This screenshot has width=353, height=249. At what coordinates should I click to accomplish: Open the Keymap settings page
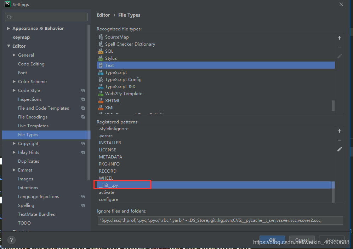point(21,37)
